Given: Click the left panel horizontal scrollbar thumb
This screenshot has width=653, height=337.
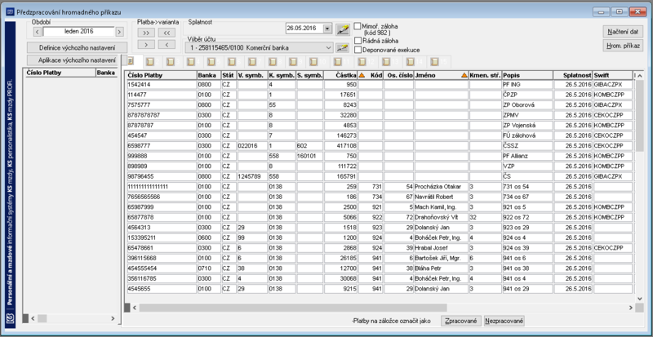Looking at the screenshot, I should click(42, 318).
